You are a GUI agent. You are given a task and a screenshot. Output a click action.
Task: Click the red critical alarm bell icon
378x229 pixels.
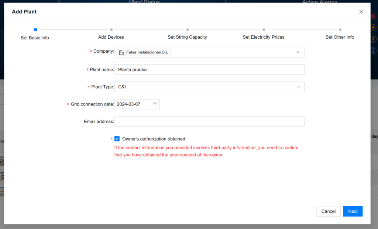[374, 17]
